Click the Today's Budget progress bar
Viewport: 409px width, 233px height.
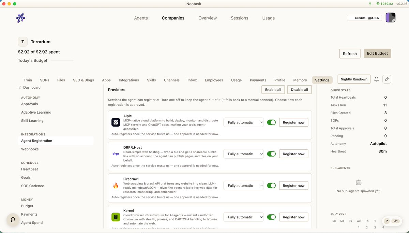[62, 60]
